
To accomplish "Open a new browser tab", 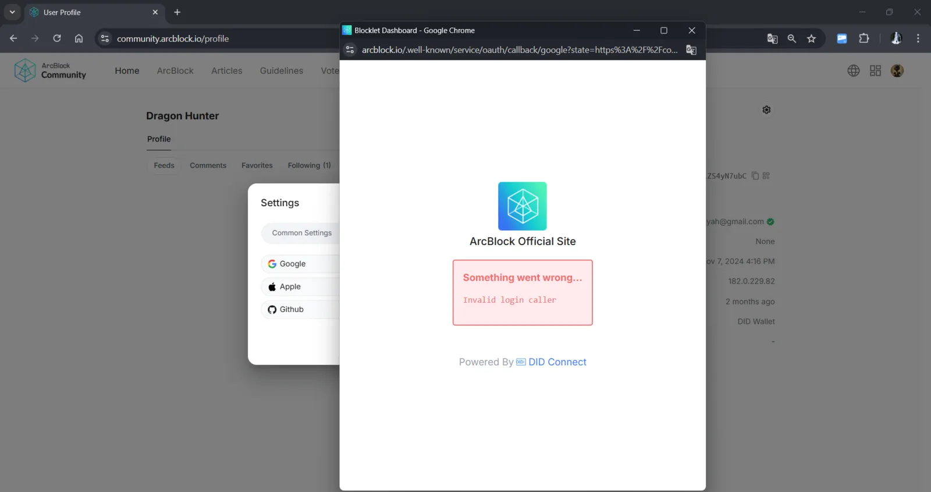I will (x=177, y=12).
